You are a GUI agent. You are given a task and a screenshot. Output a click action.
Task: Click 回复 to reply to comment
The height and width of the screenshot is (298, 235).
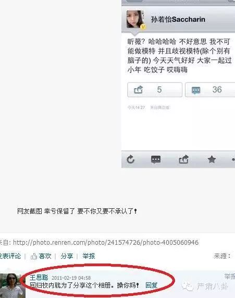[x=151, y=285]
